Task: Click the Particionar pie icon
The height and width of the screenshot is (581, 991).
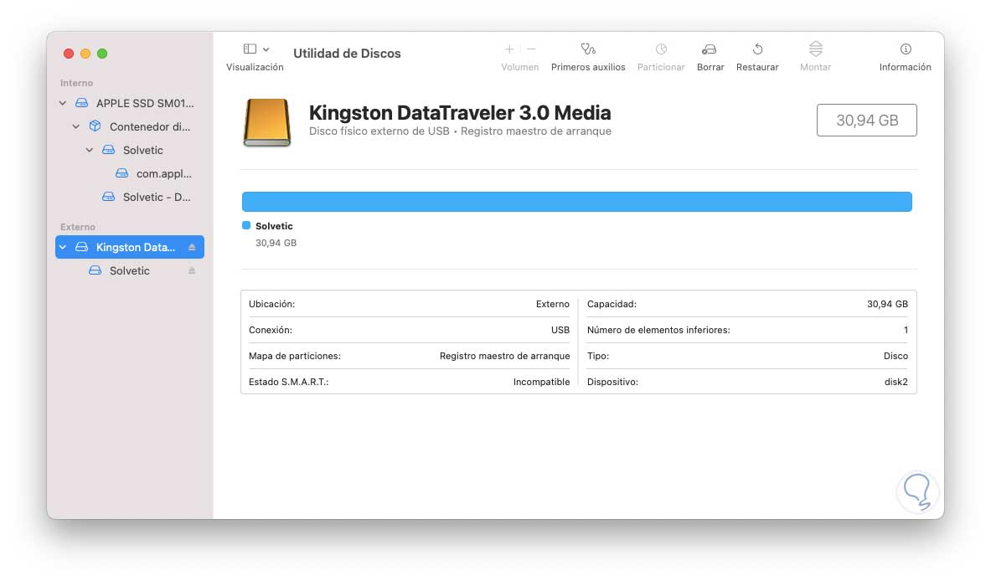Action: pyautogui.click(x=661, y=49)
